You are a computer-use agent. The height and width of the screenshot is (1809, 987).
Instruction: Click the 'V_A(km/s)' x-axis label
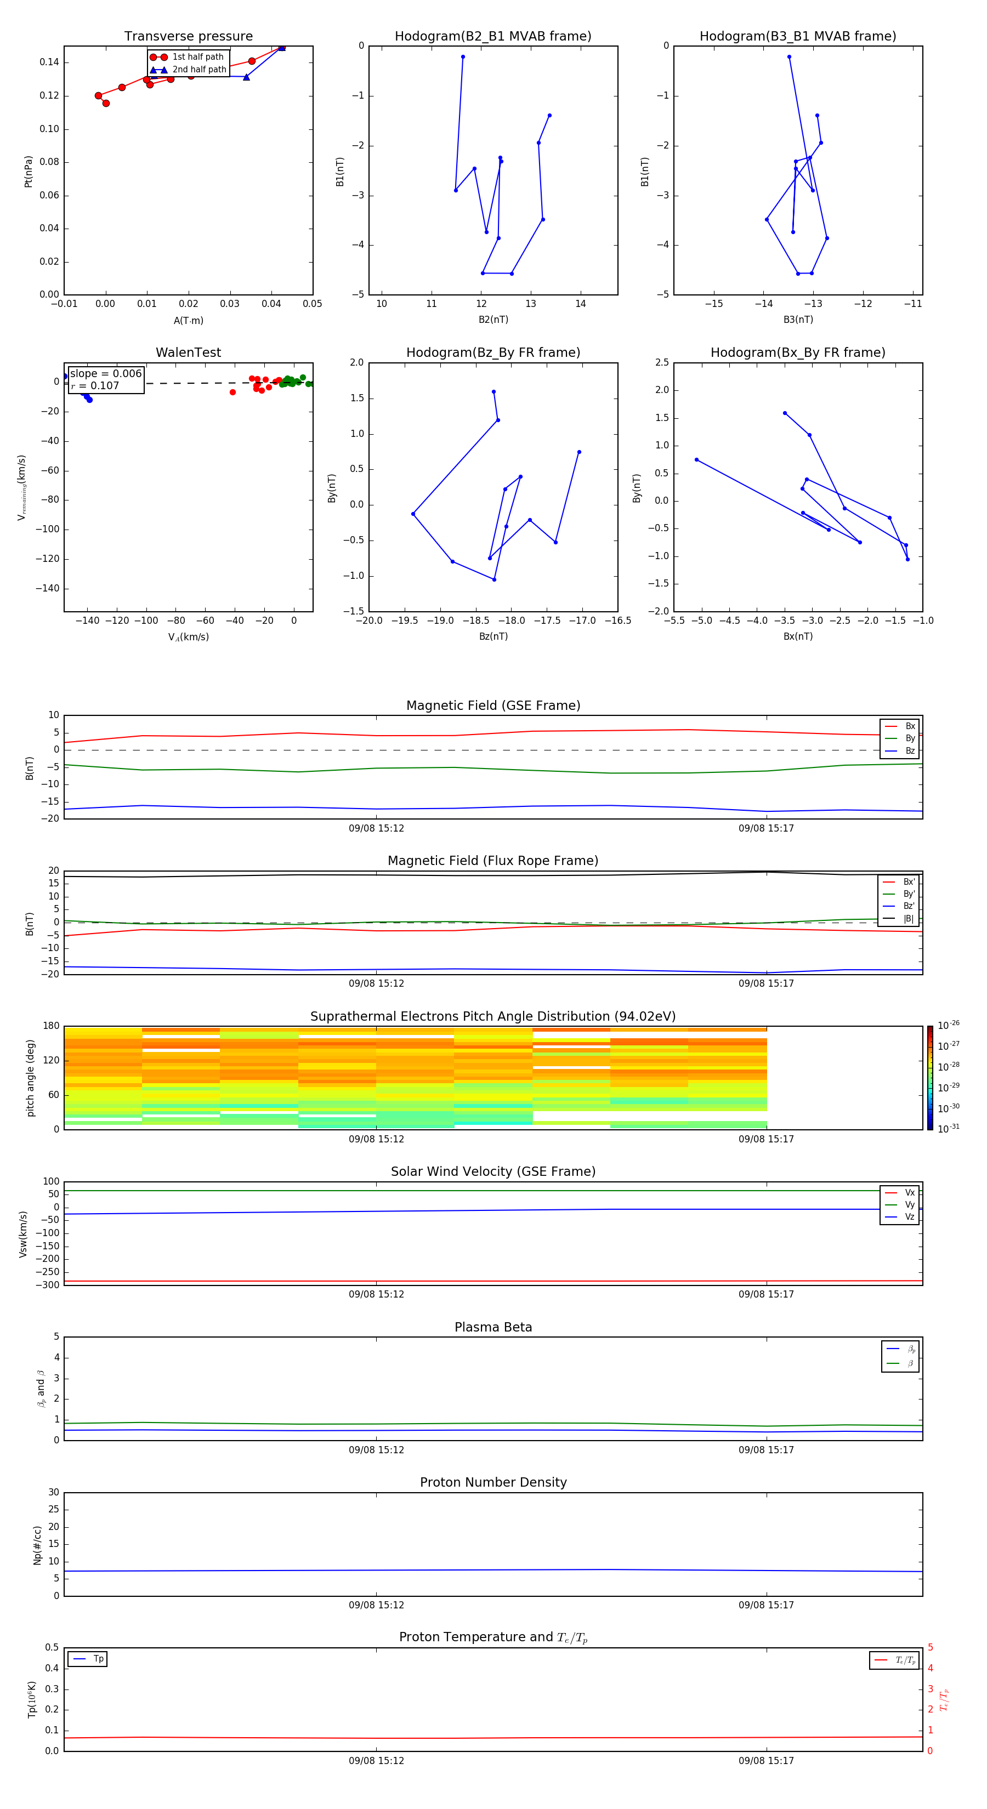pos(188,637)
